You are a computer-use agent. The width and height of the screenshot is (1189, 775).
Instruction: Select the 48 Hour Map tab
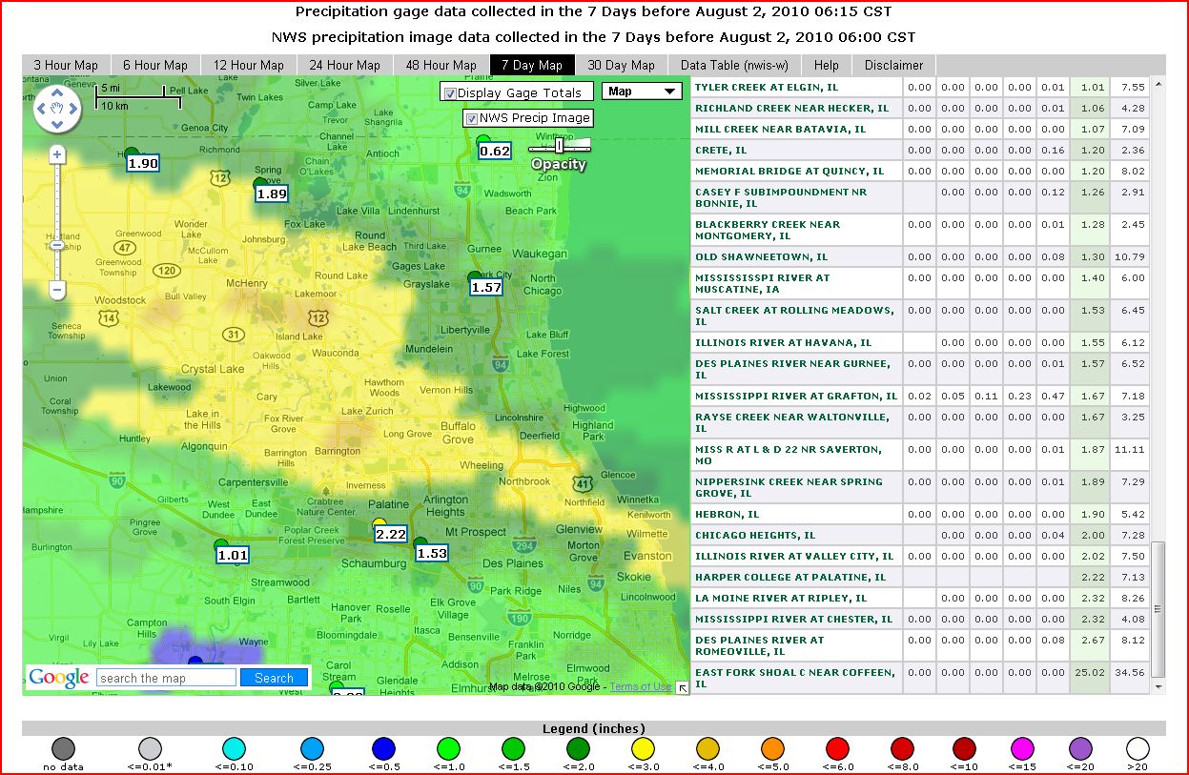[441, 65]
